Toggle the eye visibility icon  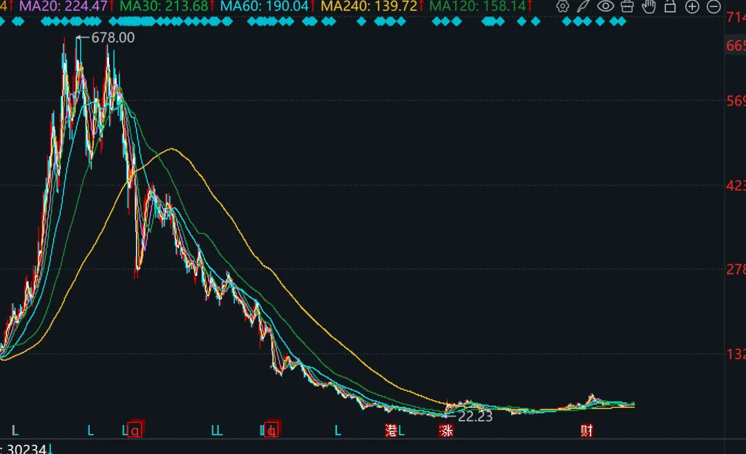[x=606, y=7]
